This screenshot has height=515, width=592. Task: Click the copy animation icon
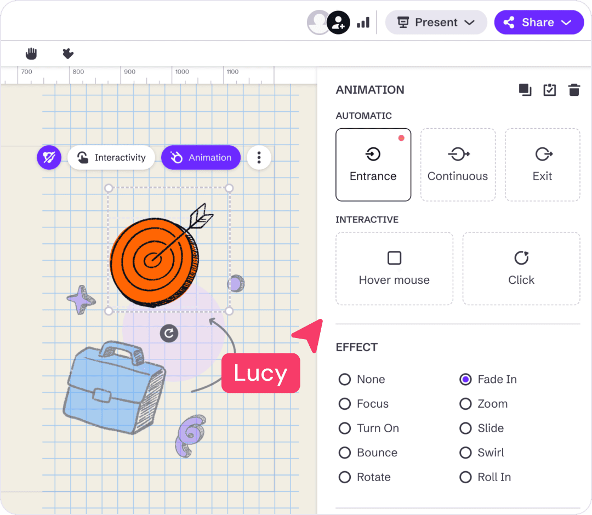point(525,90)
